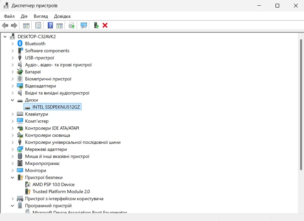Viewport: 304px width, 221px height.
Task: Expand the Відеоадаптери category
Action: coord(13,86)
